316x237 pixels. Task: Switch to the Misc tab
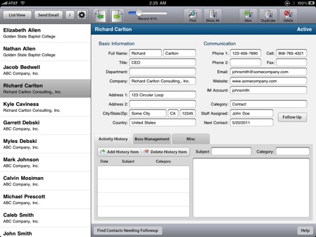pos(191,139)
